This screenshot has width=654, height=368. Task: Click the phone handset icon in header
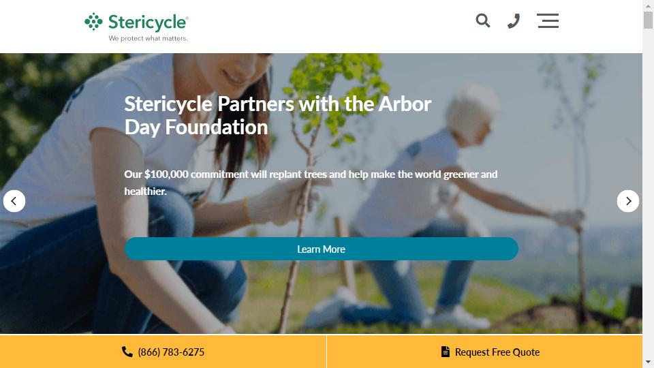pyautogui.click(x=514, y=21)
